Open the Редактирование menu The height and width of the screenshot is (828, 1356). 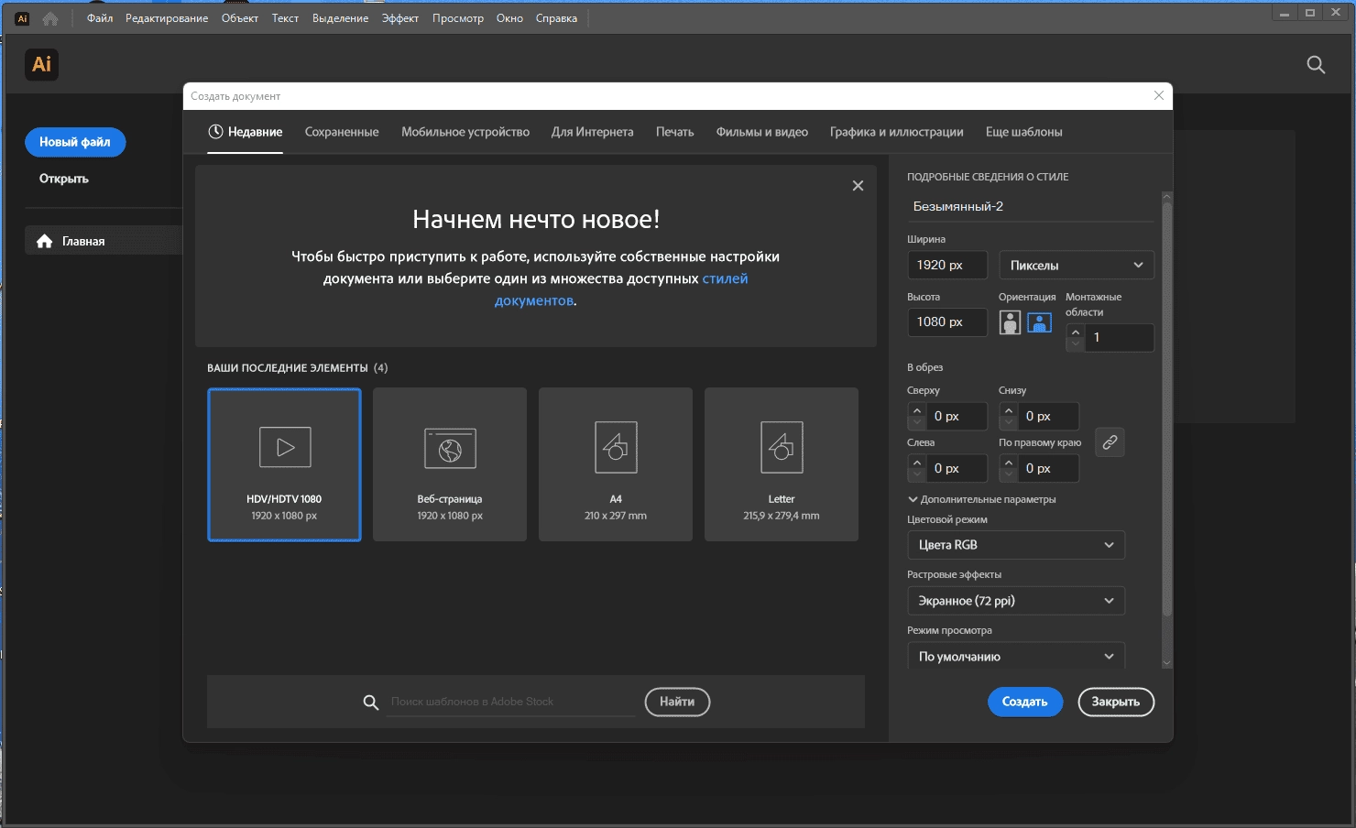click(x=167, y=18)
